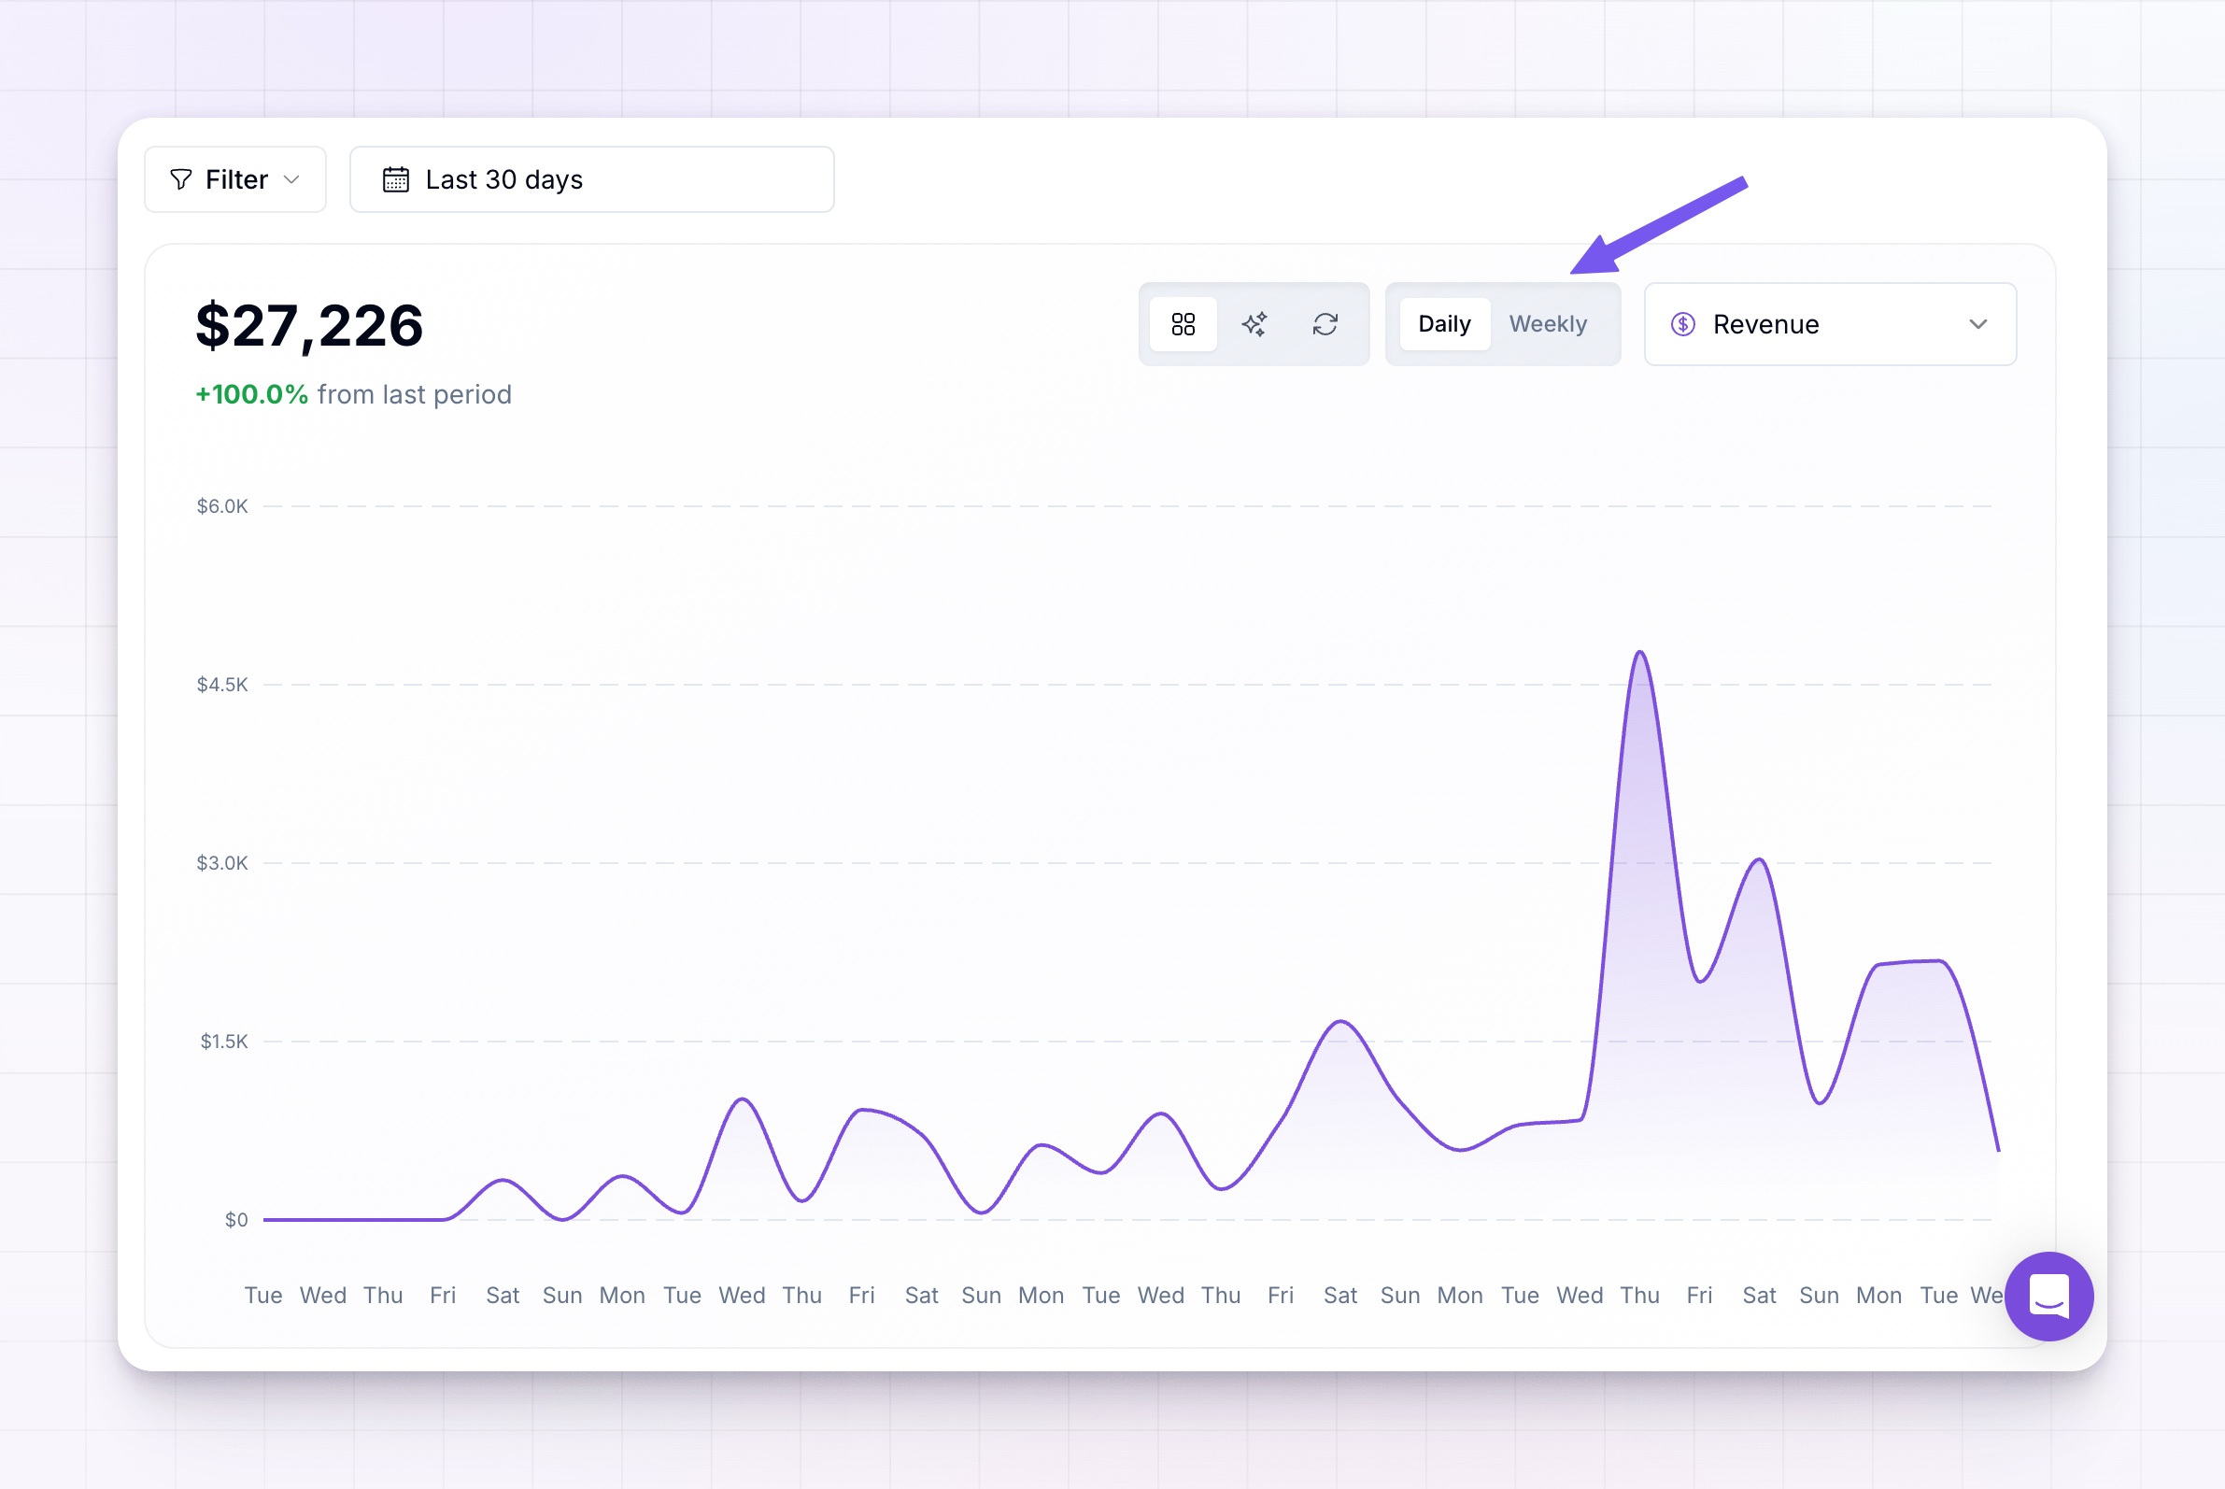
Task: Click the first Tue x-axis label
Action: coord(263,1296)
